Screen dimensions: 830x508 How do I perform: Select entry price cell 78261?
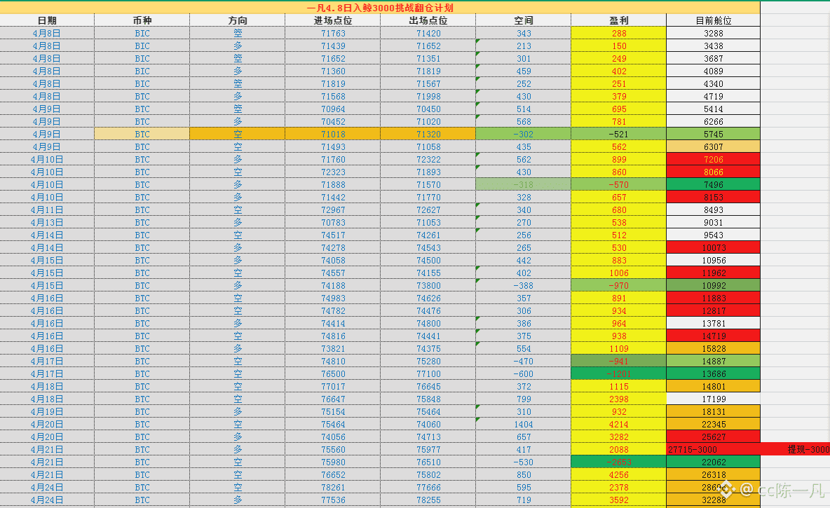point(332,488)
